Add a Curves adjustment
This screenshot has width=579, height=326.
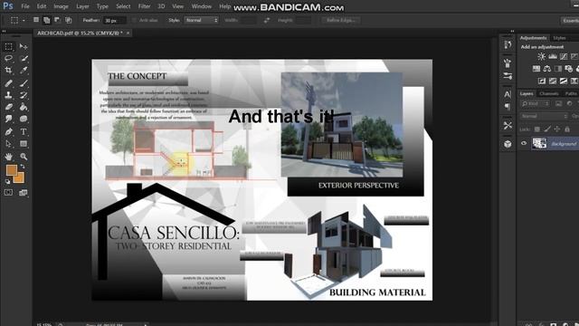coord(564,56)
